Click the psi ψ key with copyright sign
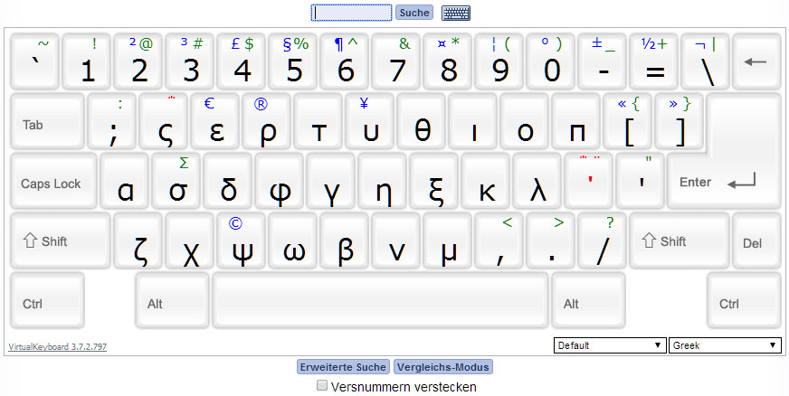Image resolution: width=789 pixels, height=396 pixels. pos(241,240)
